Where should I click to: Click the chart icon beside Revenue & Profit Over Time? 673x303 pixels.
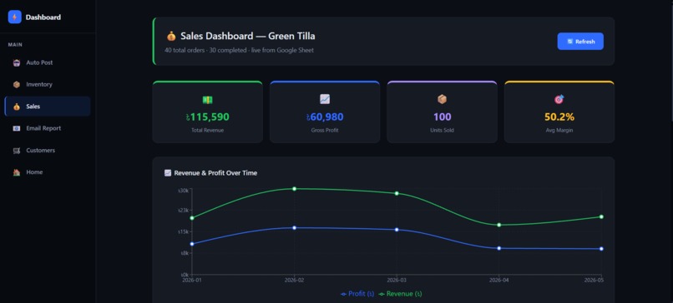click(168, 173)
